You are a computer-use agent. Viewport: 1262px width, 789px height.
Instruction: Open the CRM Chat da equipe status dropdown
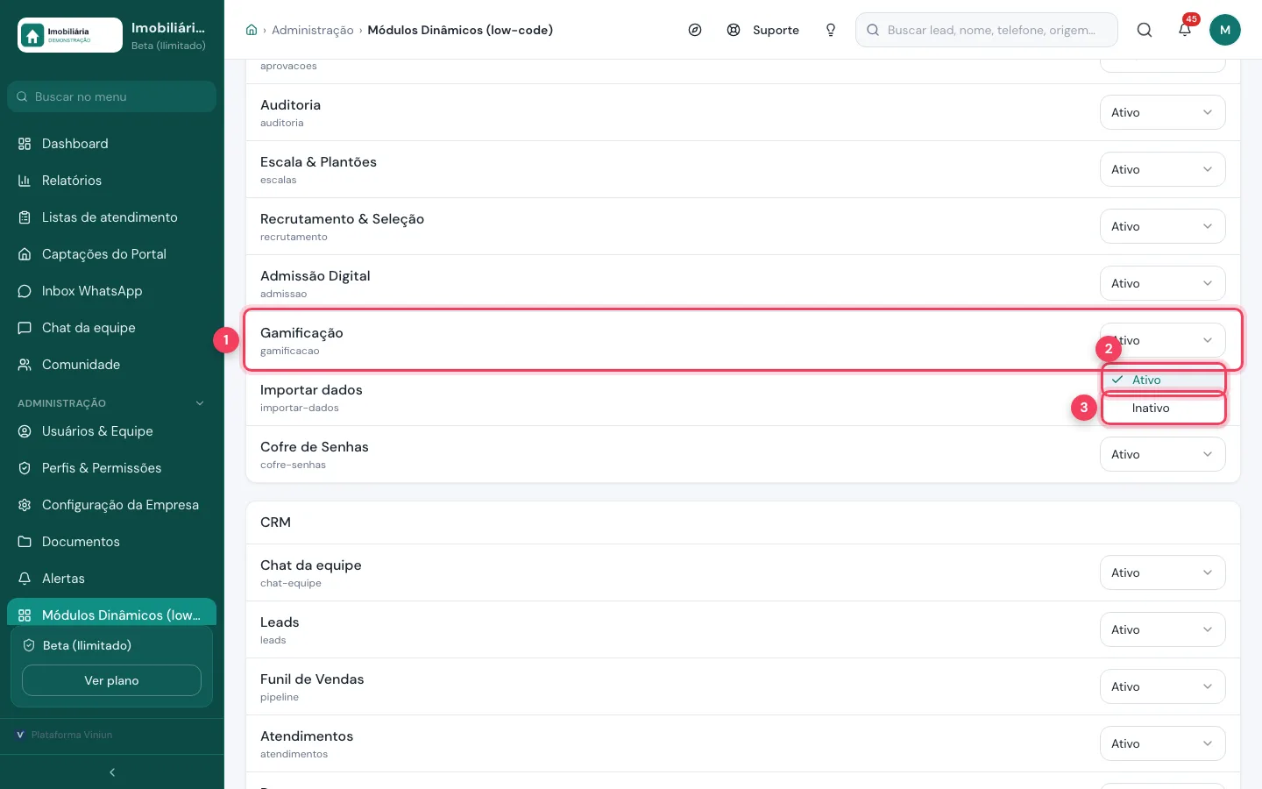[1162, 572]
